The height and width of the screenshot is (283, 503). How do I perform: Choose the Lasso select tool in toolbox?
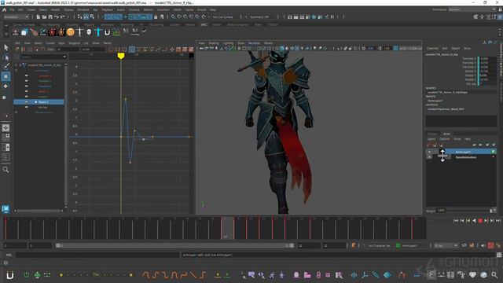[x=6, y=57]
